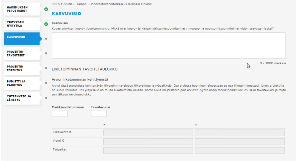Click the Markkinoilletulovuosi year field
Screen dimensions: 296x161
(x=60, y=113)
